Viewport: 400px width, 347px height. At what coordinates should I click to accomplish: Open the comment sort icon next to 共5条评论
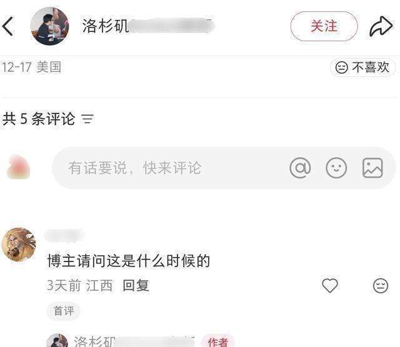[87, 119]
